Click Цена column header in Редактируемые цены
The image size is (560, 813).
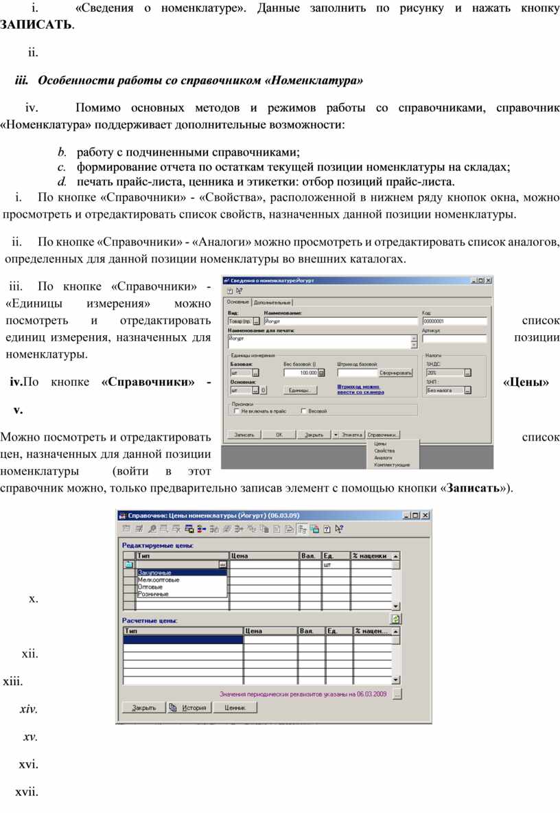264,556
